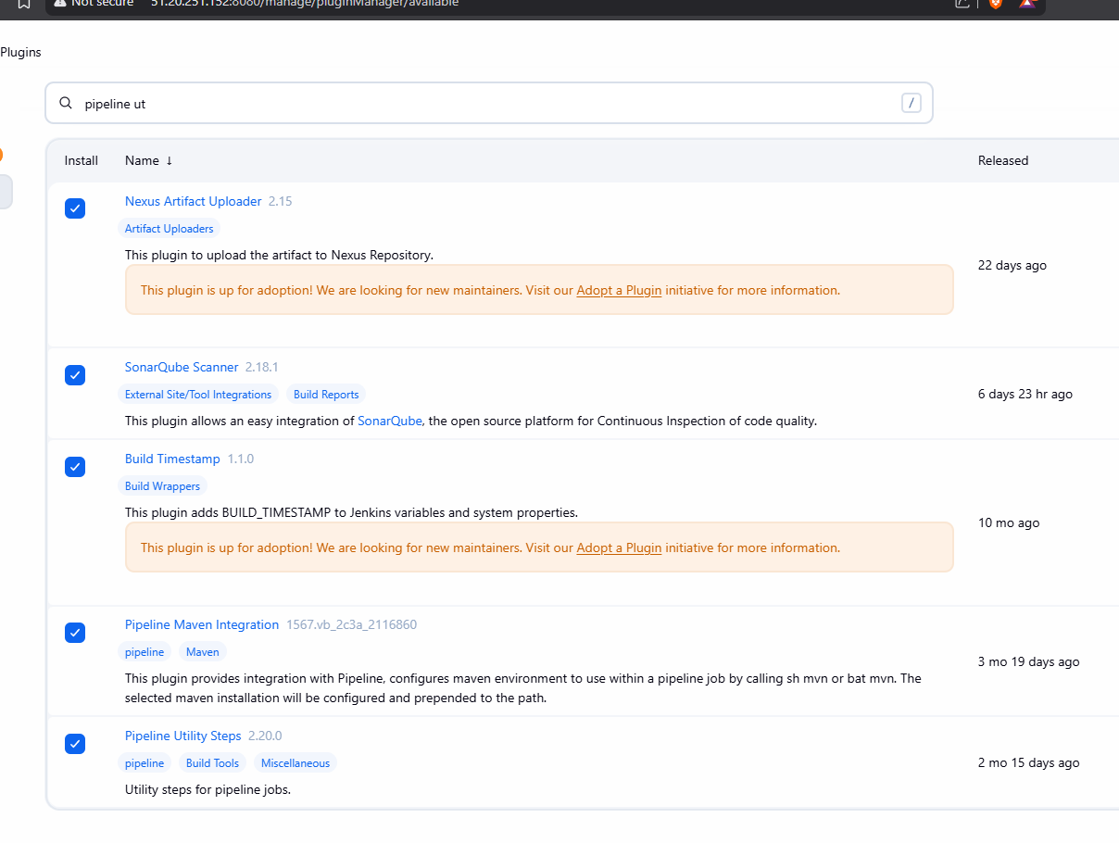Click the bookmark icon in the browser toolbar
This screenshot has width=1119, height=843.
pos(24,3)
